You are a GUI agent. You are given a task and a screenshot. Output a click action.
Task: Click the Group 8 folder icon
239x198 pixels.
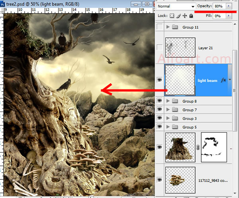175,101
